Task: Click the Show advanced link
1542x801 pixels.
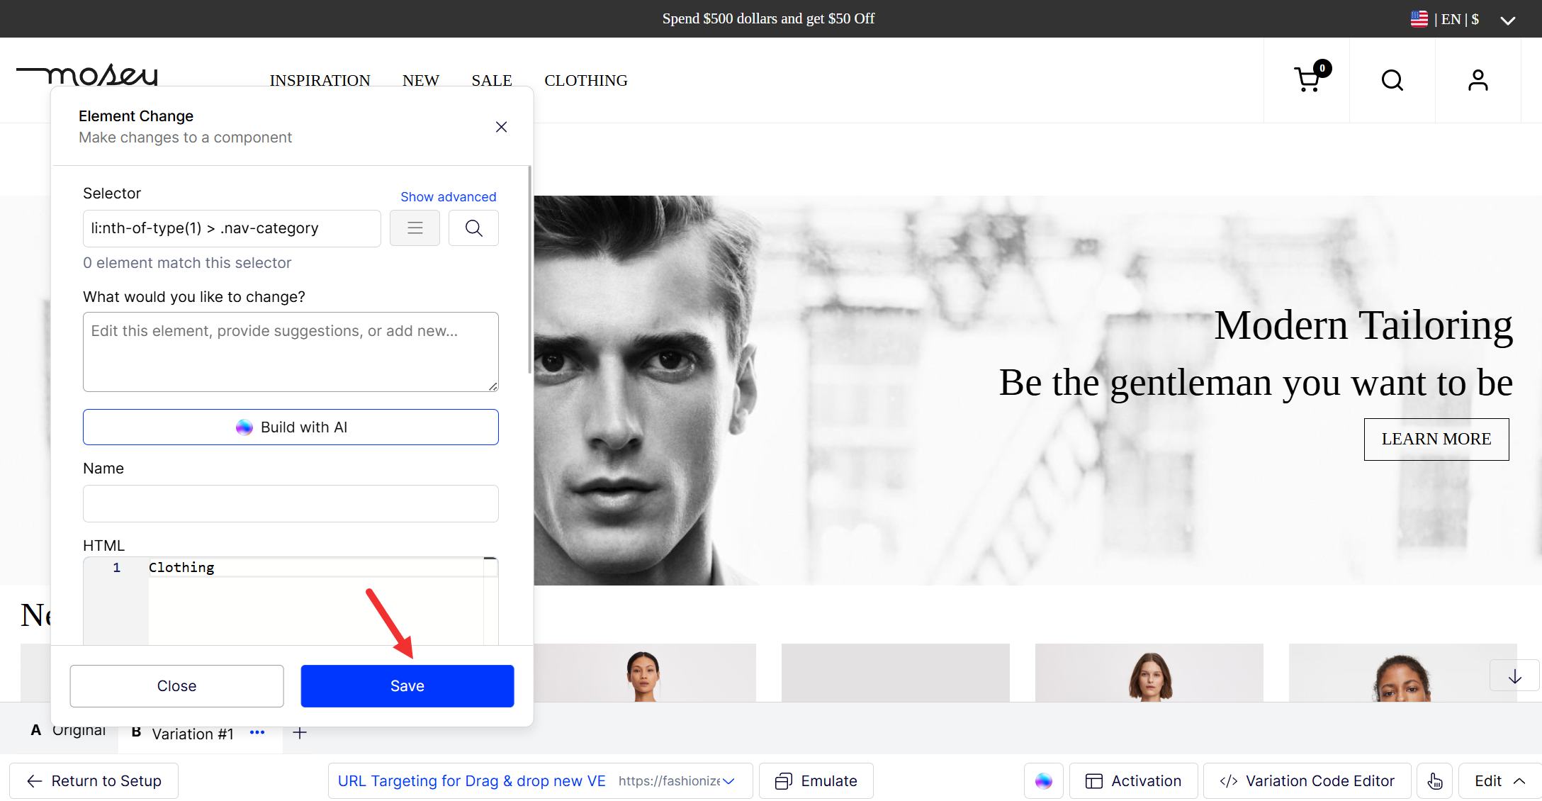Action: click(448, 196)
